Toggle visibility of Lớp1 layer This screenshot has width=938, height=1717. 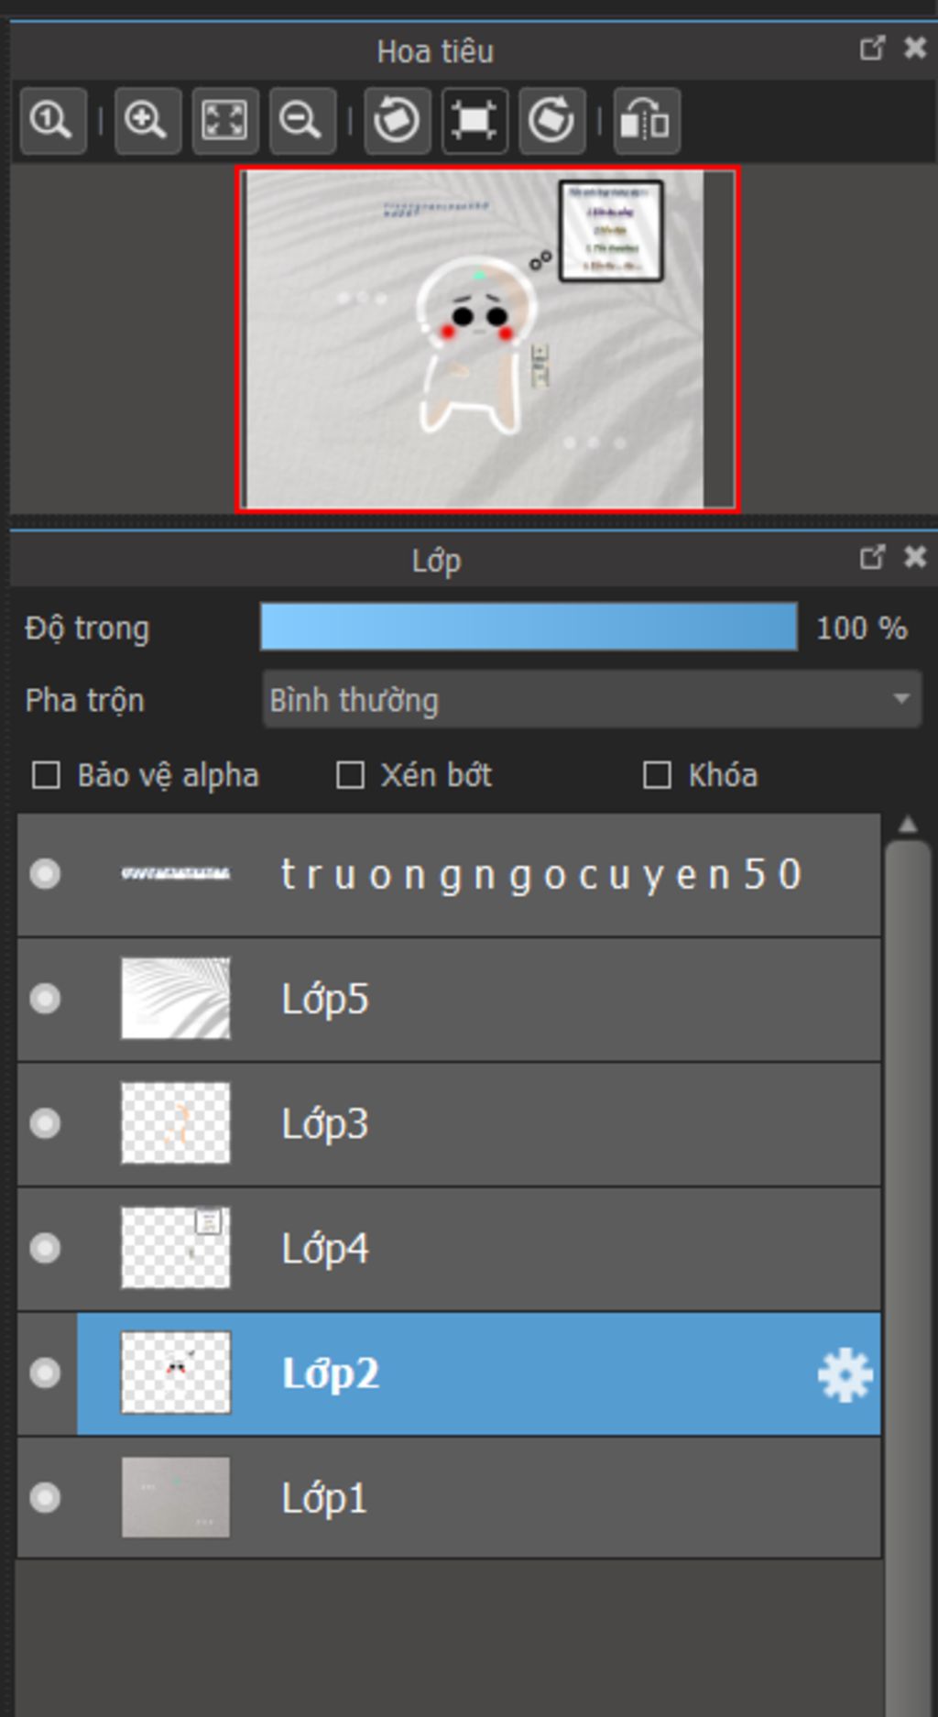(x=45, y=1498)
